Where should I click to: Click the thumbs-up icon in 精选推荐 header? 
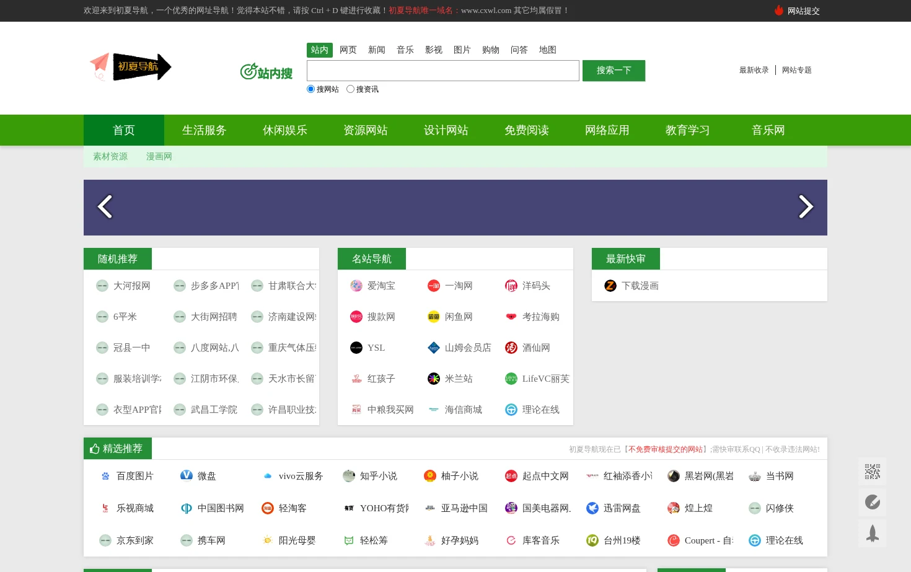95,449
